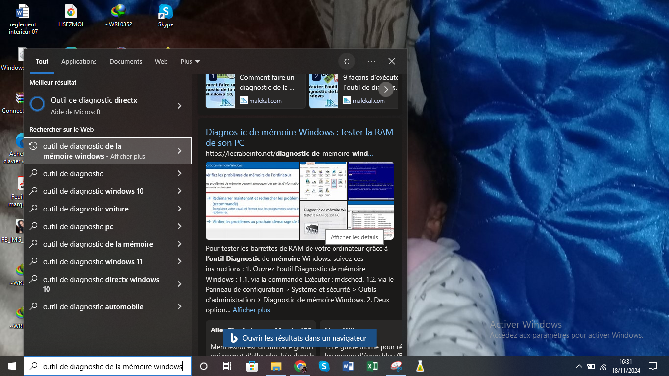This screenshot has height=376, width=669.
Task: Open the notification action center
Action: [652, 366]
